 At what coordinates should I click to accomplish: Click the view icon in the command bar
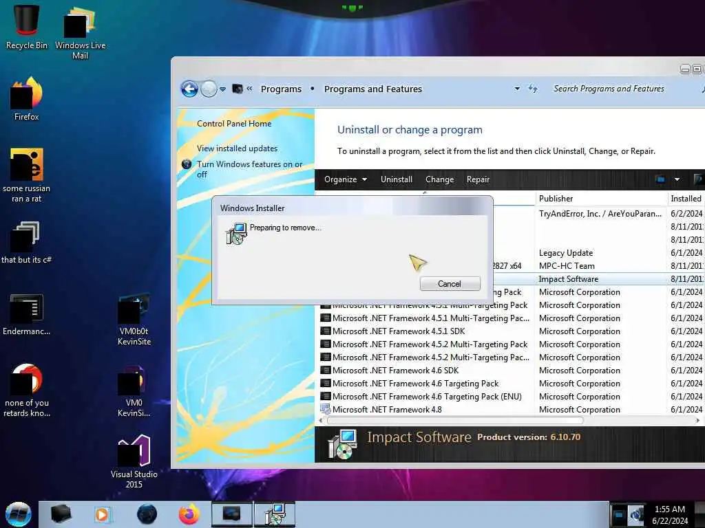tap(660, 179)
